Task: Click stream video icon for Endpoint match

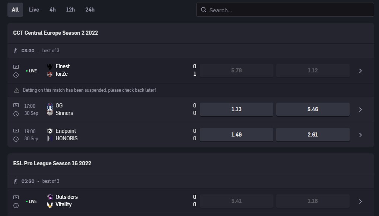Action: tap(16, 131)
